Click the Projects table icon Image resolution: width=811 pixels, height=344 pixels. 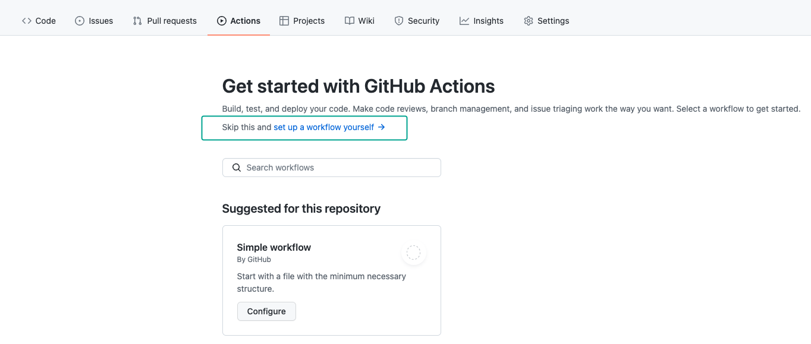[284, 21]
